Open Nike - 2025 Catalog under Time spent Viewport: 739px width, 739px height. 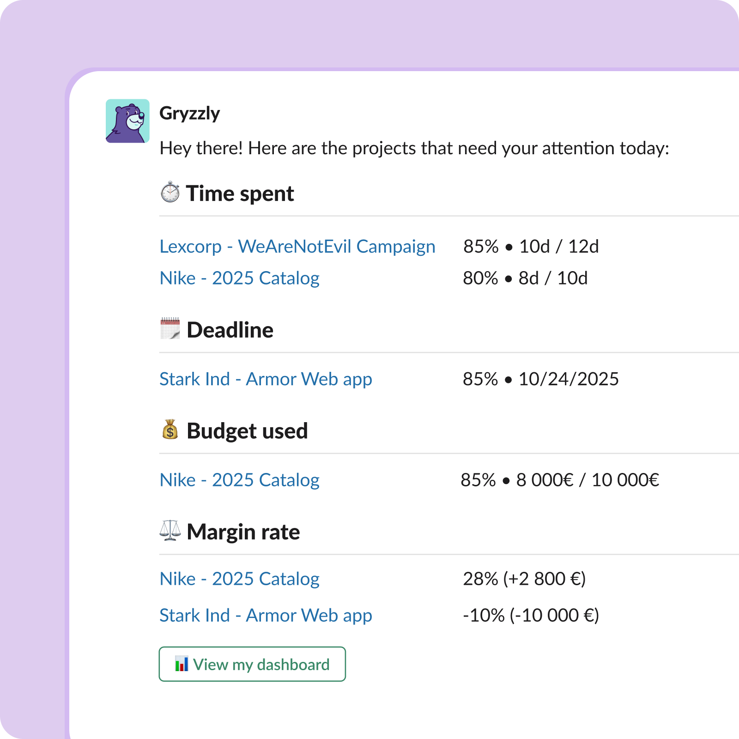point(239,278)
